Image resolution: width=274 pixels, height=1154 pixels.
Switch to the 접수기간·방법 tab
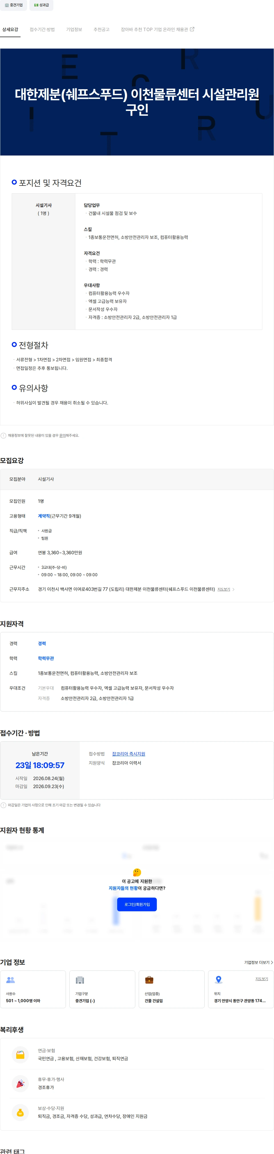click(42, 29)
